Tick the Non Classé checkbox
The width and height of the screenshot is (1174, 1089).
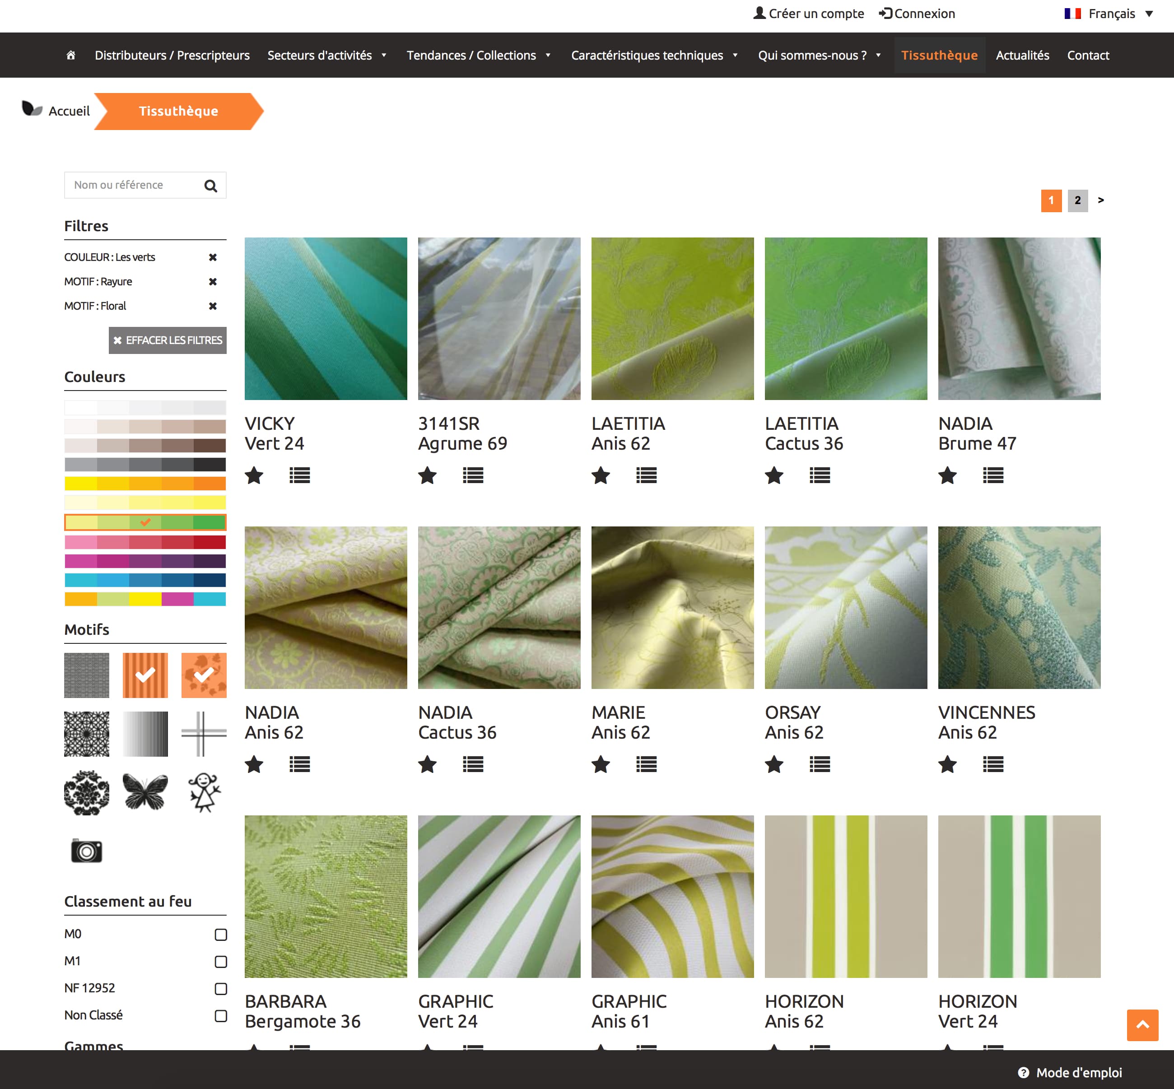tap(220, 1016)
